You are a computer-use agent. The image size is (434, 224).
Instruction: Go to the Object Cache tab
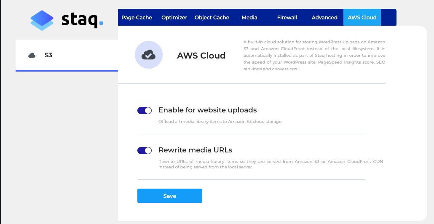(x=212, y=18)
